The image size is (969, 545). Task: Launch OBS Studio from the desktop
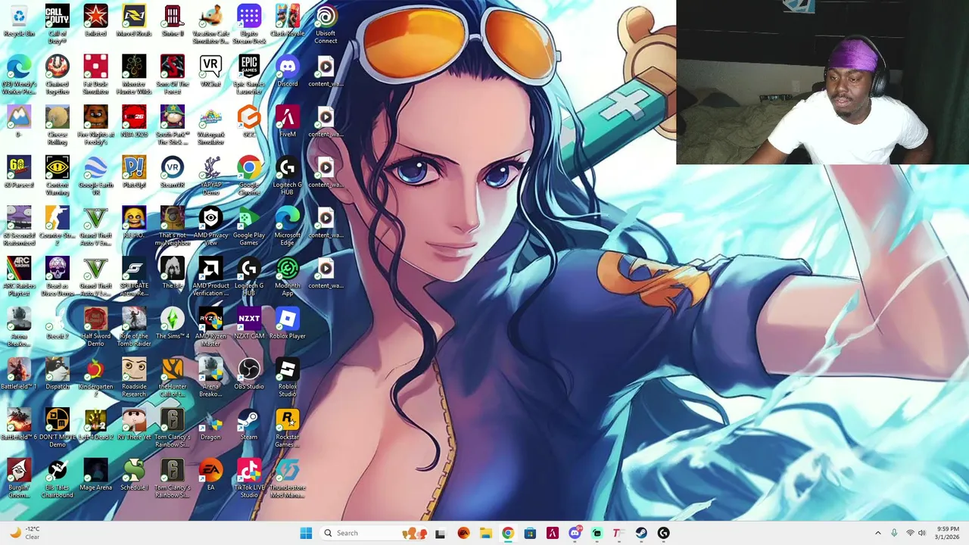click(249, 374)
